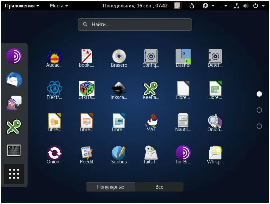Open Thunderbird mail in the dock
The image size is (270, 204).
click(14, 80)
